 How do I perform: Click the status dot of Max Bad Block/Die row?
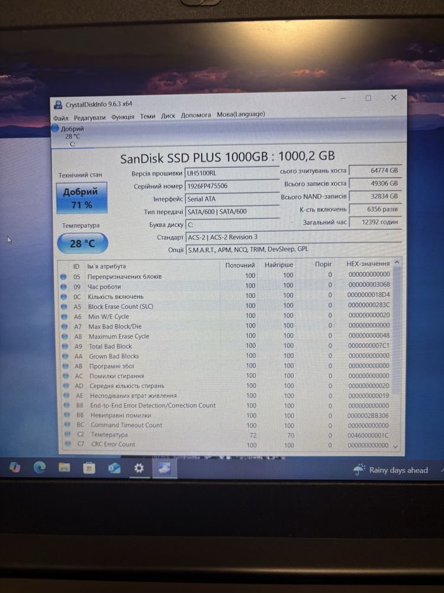click(65, 326)
